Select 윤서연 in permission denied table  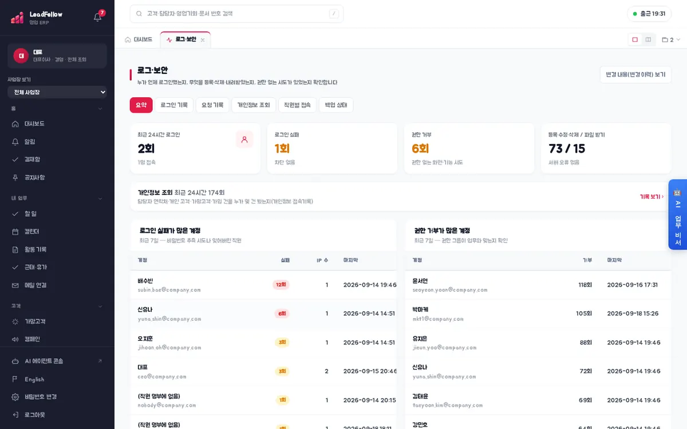point(538,285)
